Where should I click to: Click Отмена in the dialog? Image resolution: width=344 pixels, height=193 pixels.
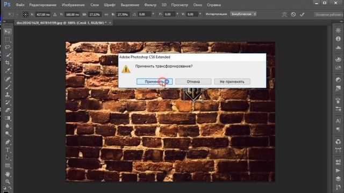[193, 81]
